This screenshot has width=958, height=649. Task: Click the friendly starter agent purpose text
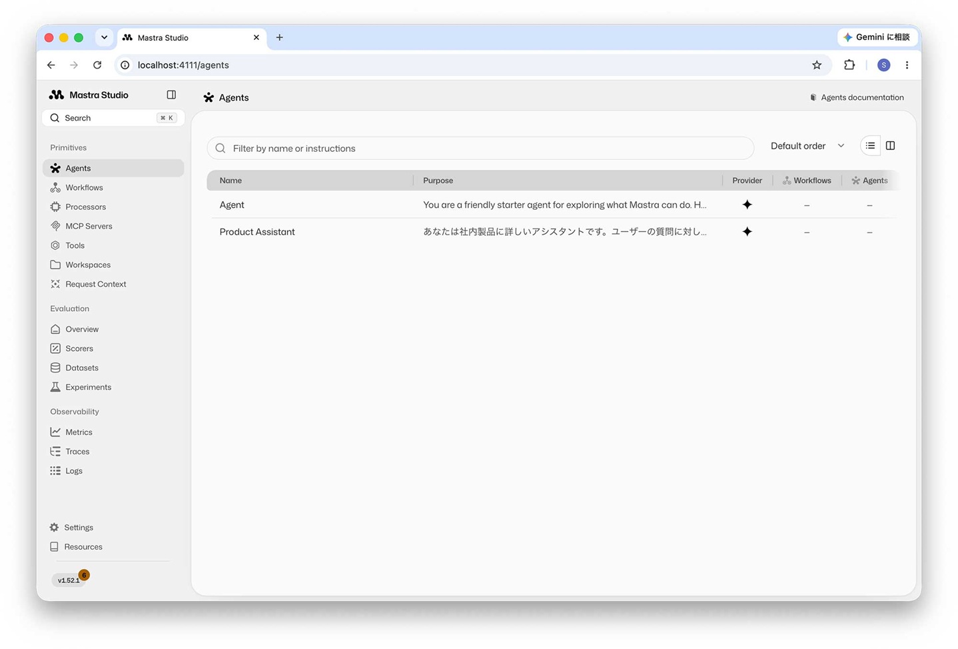pyautogui.click(x=565, y=205)
